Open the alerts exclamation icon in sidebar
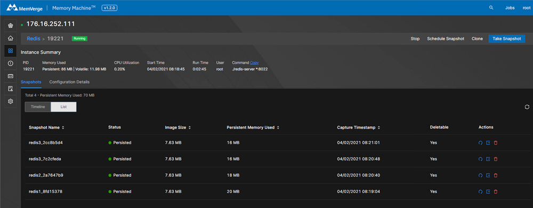 point(11,63)
